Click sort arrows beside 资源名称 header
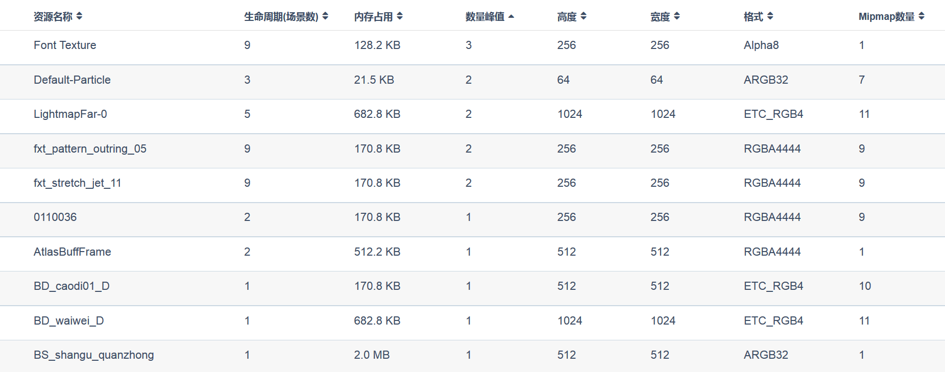The image size is (945, 372). click(79, 16)
